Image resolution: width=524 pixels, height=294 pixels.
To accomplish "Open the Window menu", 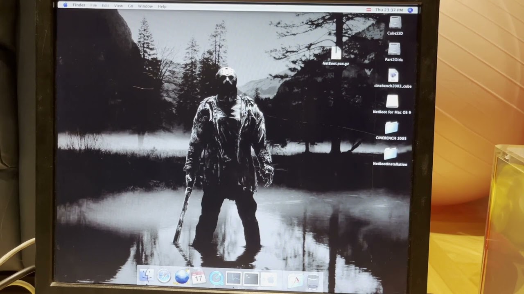I will pyautogui.click(x=145, y=6).
